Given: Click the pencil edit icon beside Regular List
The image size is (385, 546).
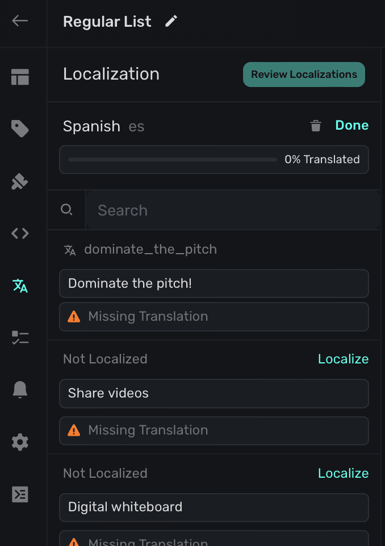Looking at the screenshot, I should pos(171,22).
